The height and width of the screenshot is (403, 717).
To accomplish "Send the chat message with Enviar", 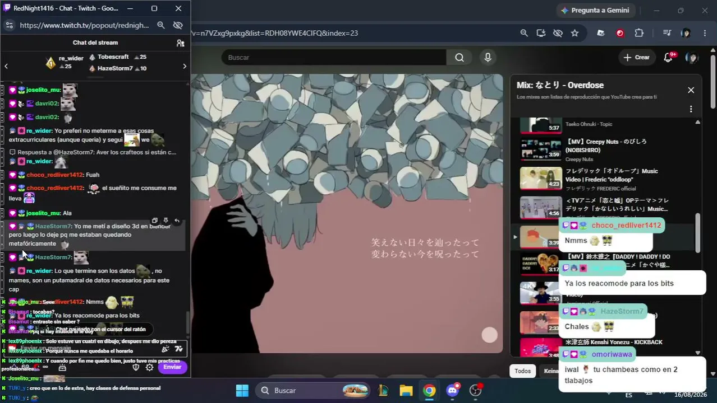I will click(x=172, y=367).
